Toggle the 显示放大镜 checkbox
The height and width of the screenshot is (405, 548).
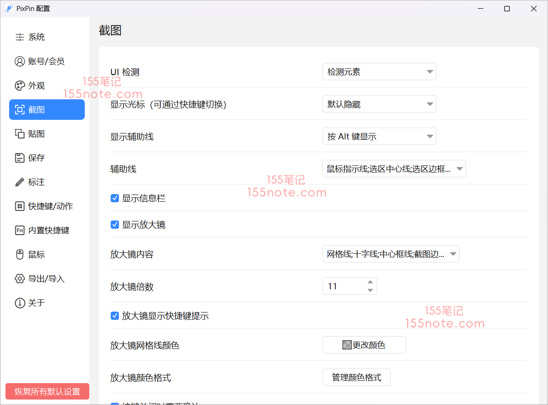tap(115, 225)
